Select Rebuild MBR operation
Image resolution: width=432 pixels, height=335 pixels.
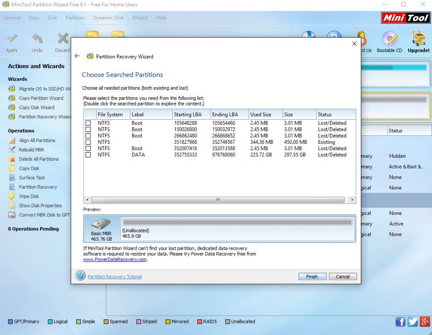pyautogui.click(x=31, y=150)
